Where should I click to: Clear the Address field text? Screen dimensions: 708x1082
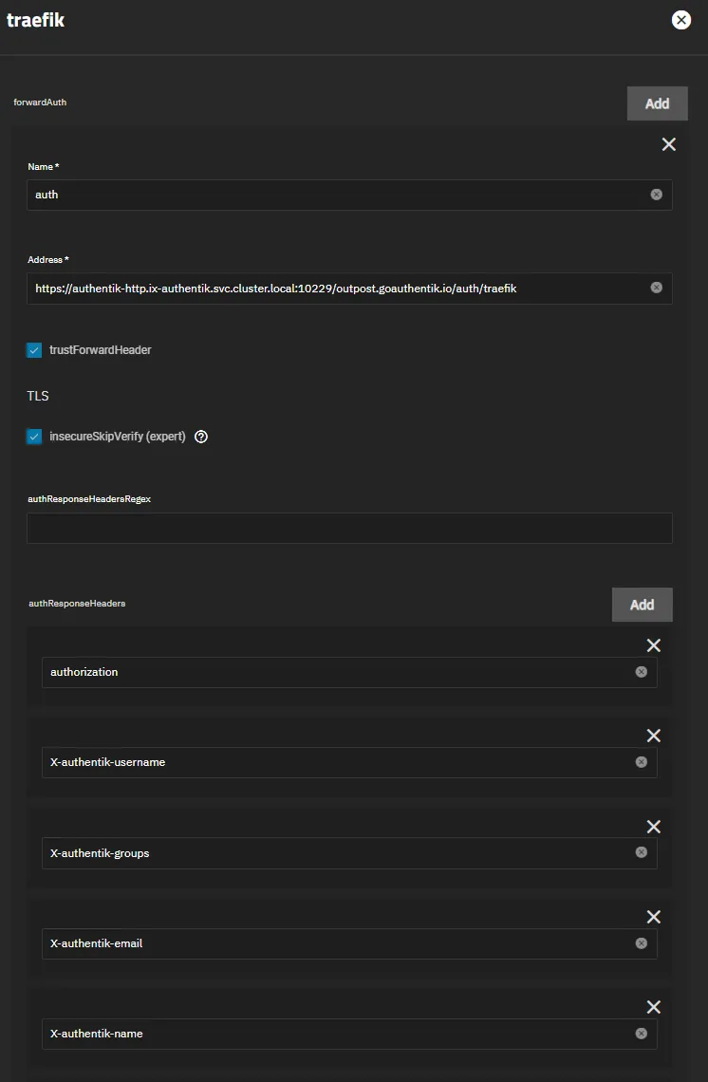656,288
